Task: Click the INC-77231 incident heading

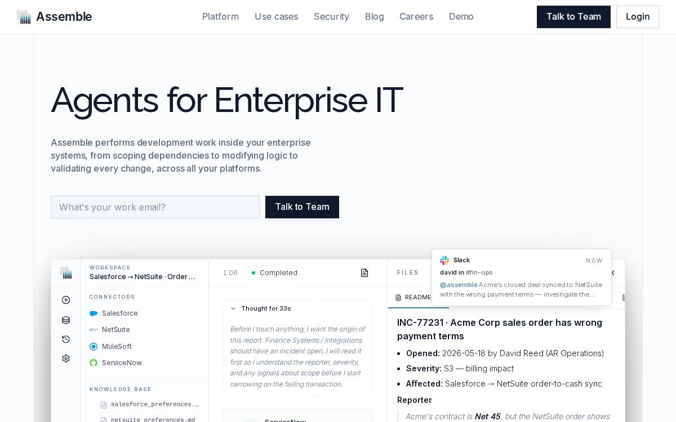Action: (500, 329)
